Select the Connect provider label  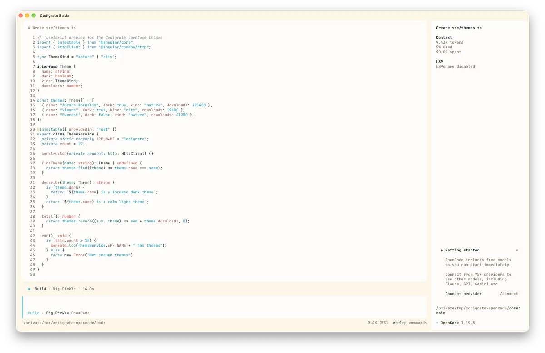tap(463, 294)
